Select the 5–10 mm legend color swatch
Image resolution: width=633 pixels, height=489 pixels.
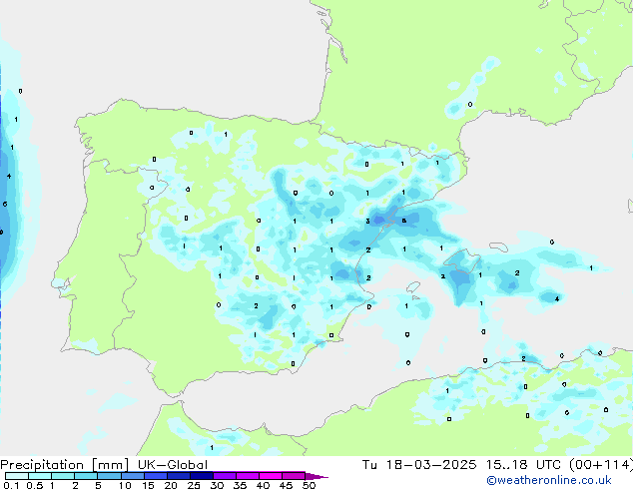109,476
